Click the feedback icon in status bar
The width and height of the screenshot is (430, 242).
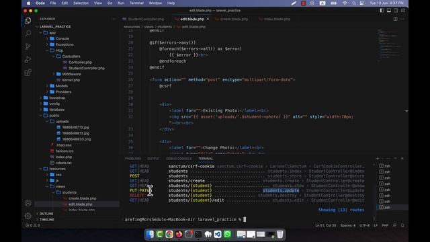[394, 225]
